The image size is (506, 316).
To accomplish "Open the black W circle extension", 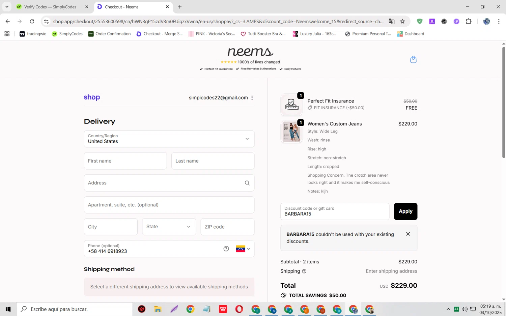I will [444, 21].
